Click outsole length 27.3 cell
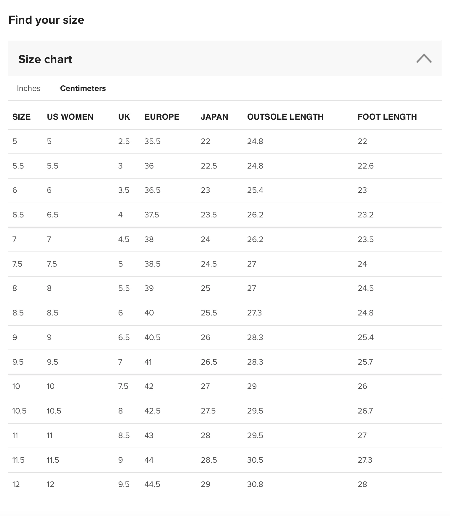The image size is (450, 516). [x=254, y=313]
